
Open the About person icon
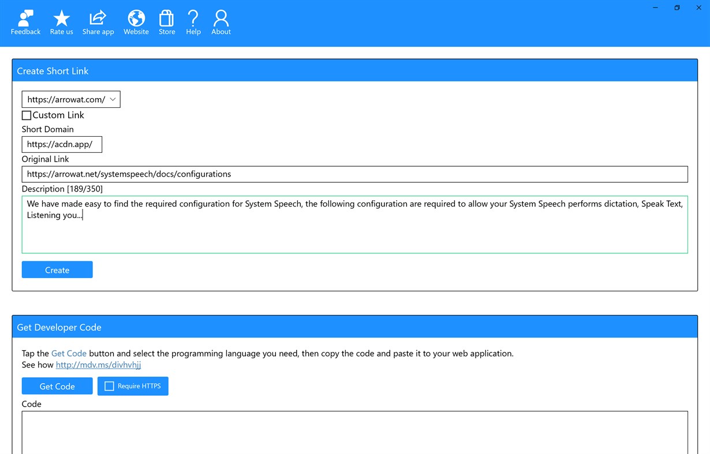click(x=221, y=23)
